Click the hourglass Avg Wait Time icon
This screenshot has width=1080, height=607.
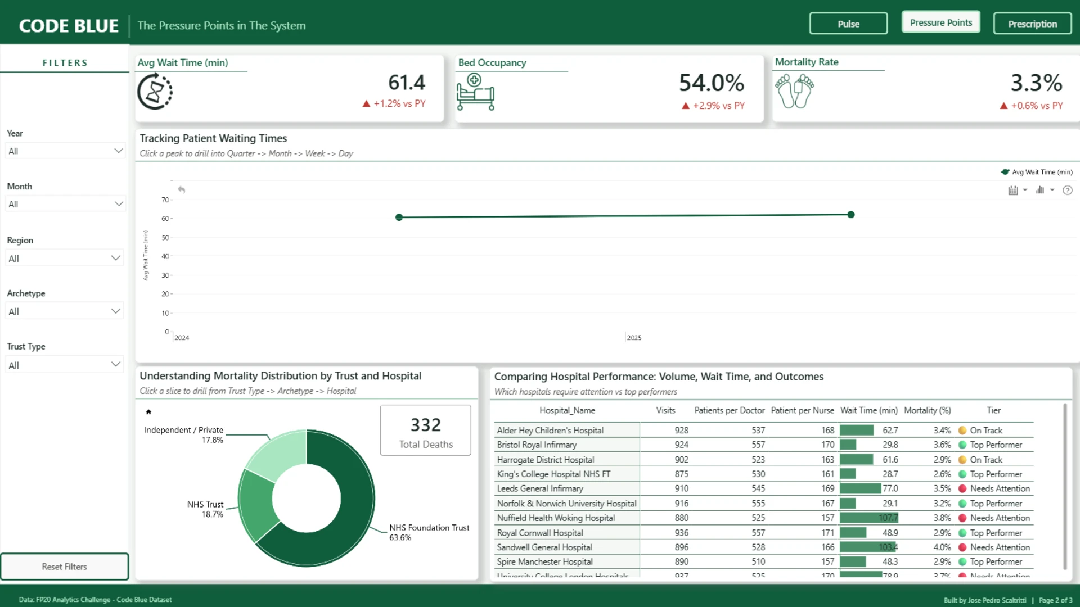155,92
